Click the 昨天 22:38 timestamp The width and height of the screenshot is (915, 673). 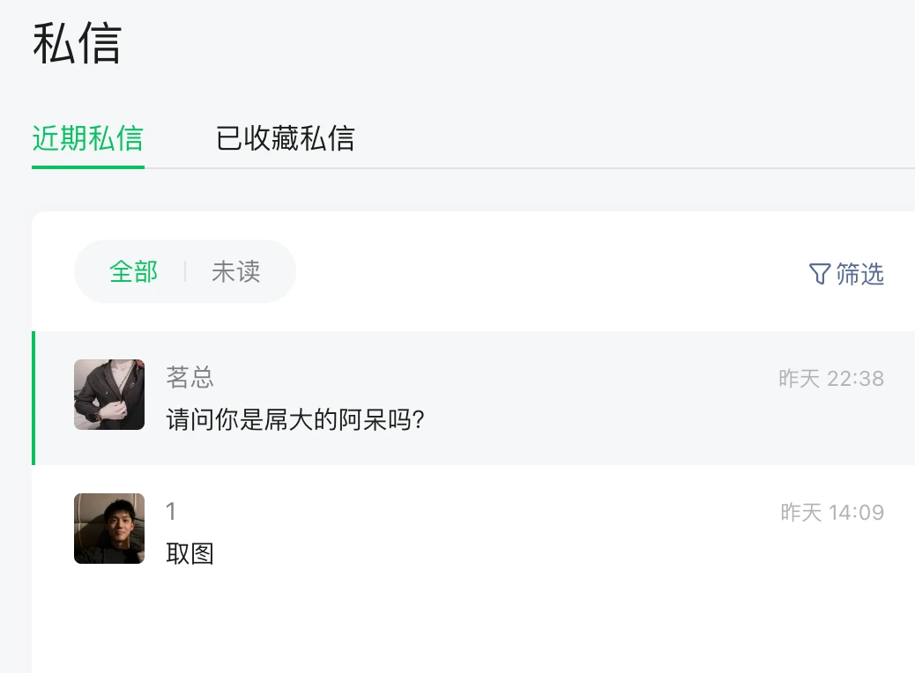[830, 379]
